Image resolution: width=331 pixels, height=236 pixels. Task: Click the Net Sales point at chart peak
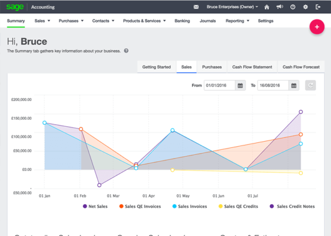tap(301, 112)
